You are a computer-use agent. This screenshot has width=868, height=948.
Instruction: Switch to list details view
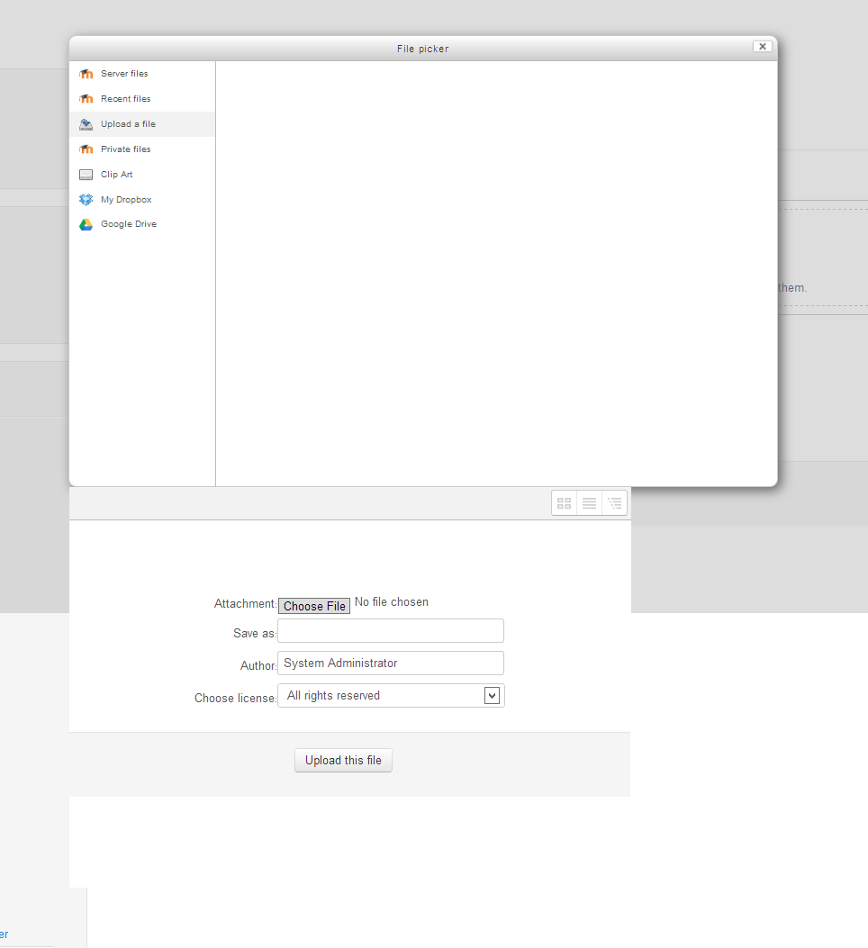(589, 503)
